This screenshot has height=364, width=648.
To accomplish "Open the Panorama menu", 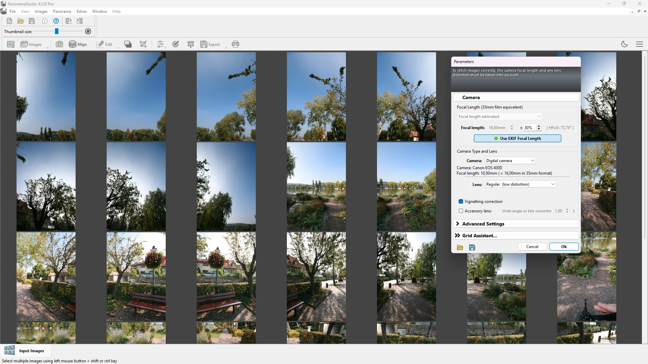I will coord(62,11).
